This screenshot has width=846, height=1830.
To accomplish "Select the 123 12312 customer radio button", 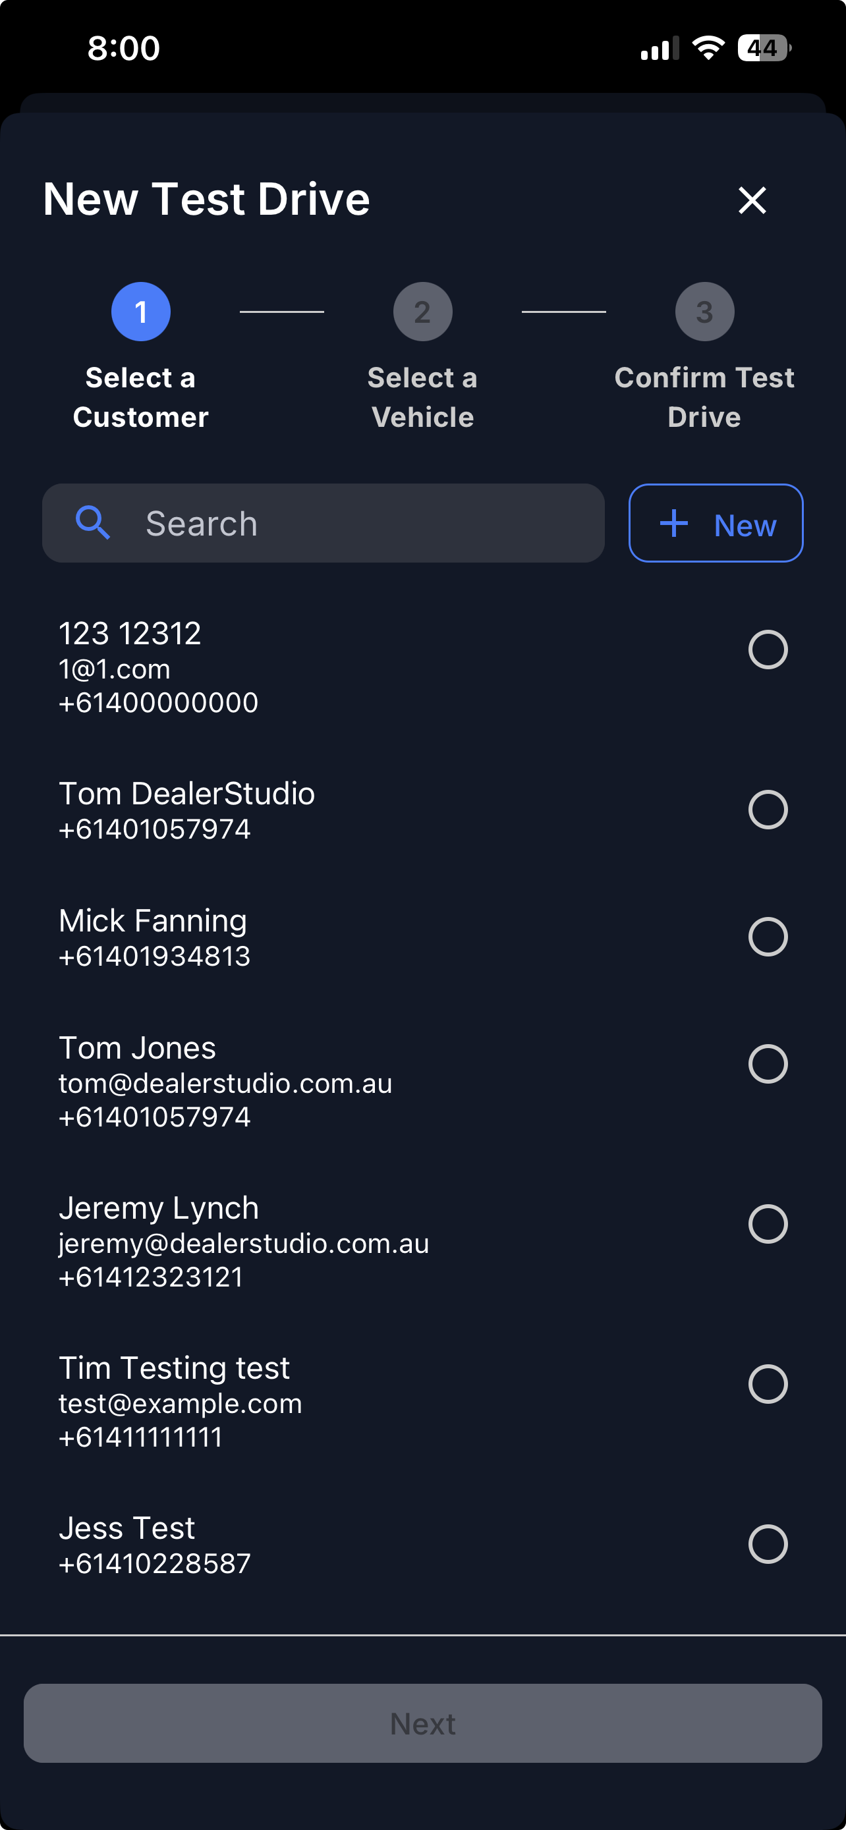I will [x=768, y=650].
